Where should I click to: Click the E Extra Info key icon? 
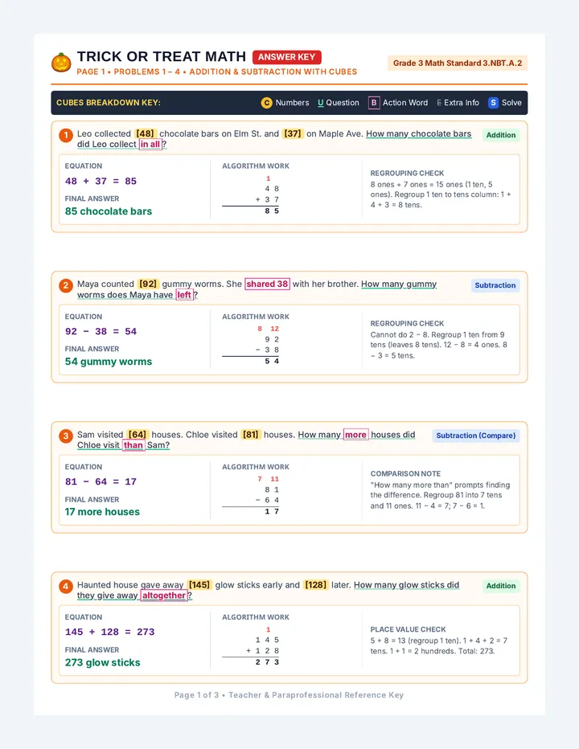pos(439,103)
